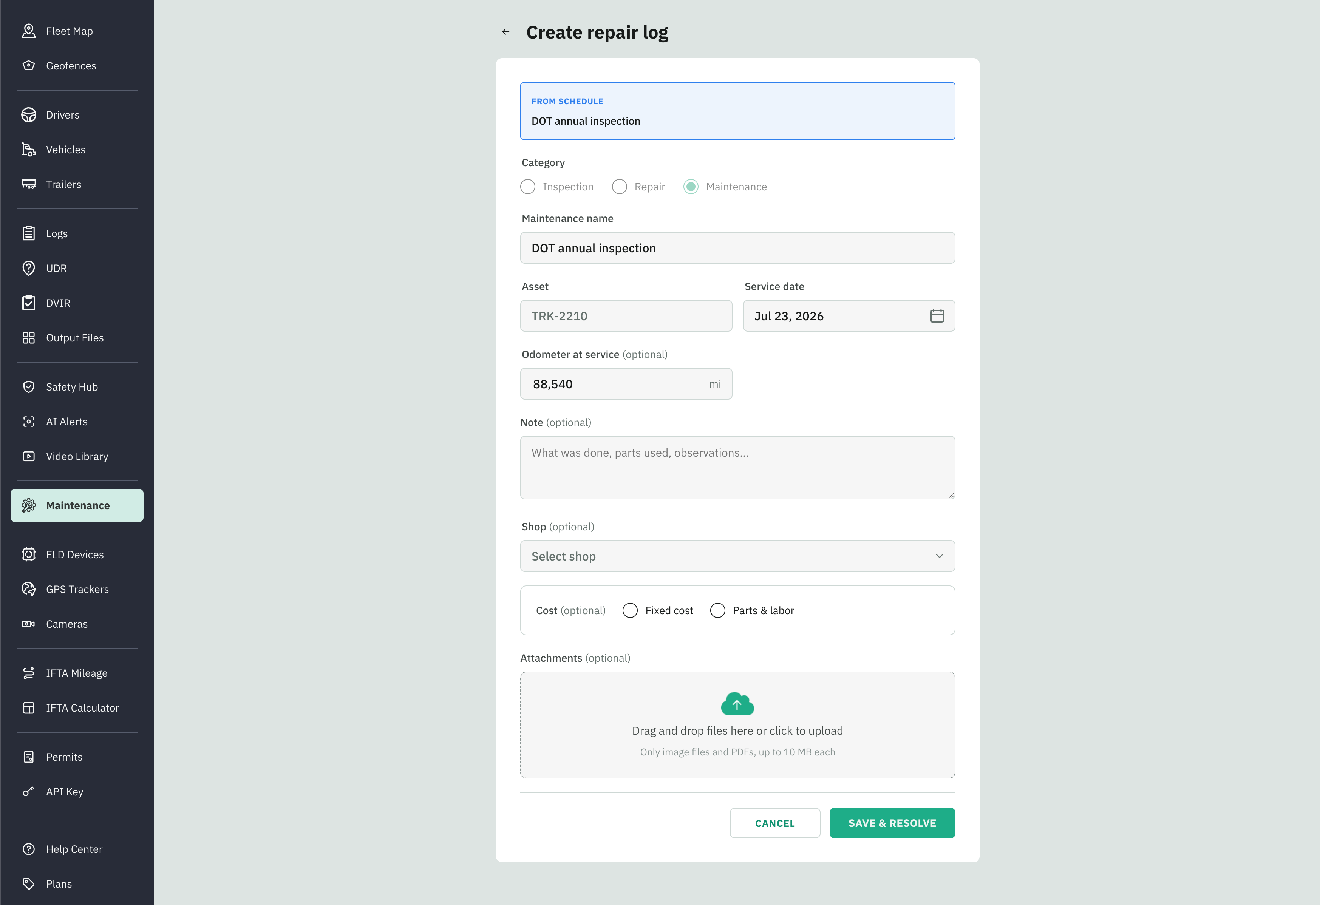Click the API Key icon

(x=28, y=791)
